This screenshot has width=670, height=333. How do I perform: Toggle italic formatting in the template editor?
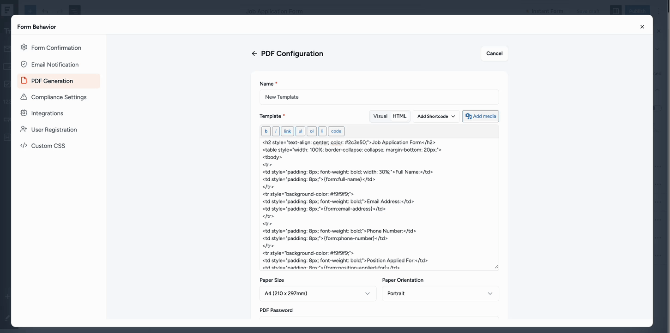tap(276, 131)
